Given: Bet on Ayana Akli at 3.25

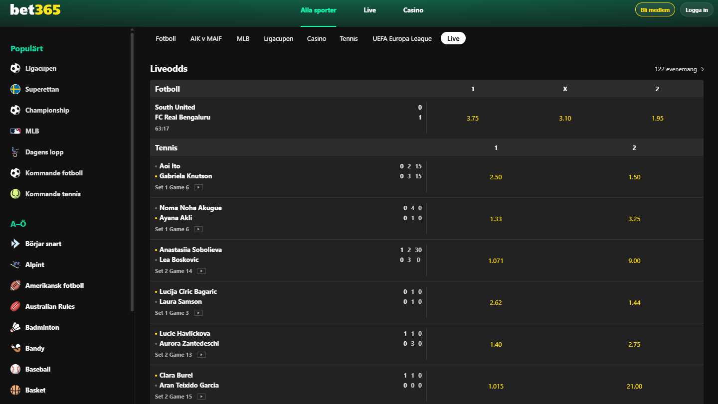Looking at the screenshot, I should [x=634, y=219].
